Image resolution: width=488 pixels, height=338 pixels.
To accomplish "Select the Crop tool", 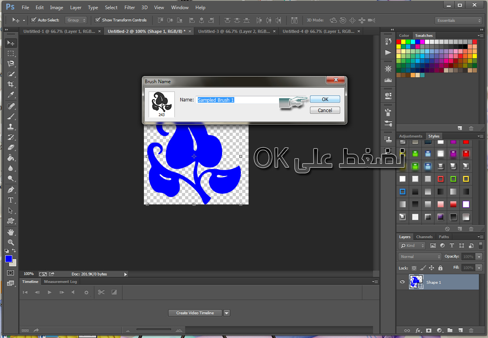I will (11, 84).
